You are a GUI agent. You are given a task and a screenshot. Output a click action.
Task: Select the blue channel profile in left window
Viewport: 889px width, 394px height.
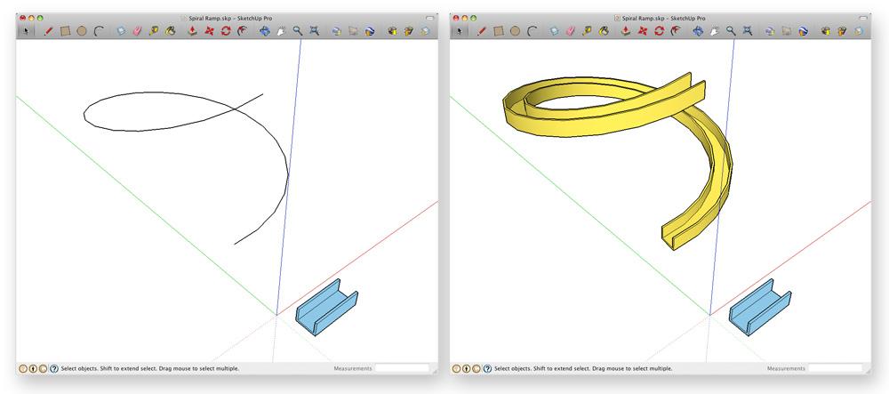pyautogui.click(x=324, y=309)
